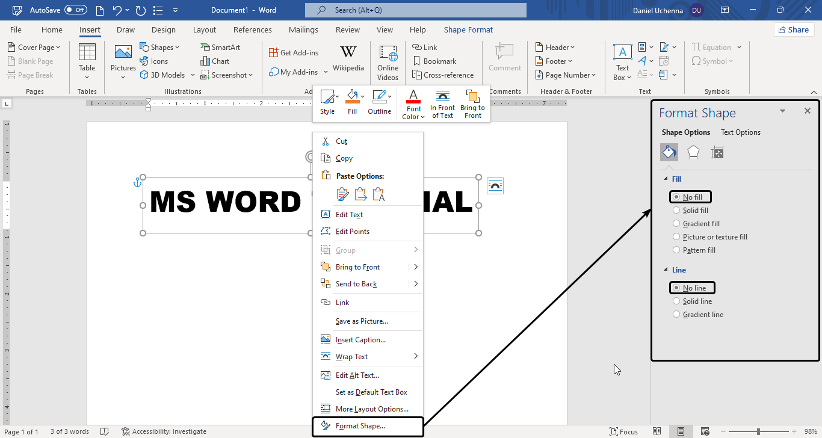Collapse the Fill section
822x438 pixels.
click(666, 179)
